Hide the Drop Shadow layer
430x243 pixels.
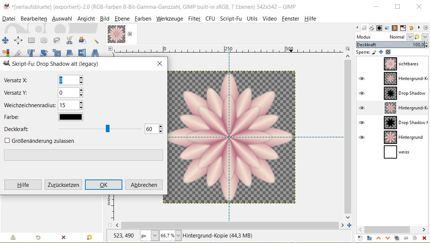tap(362, 93)
